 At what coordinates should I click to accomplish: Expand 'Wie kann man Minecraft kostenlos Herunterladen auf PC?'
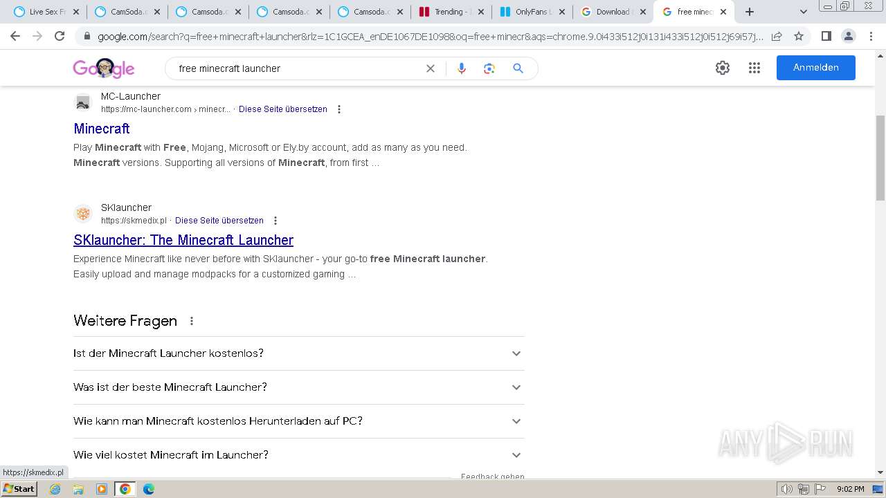point(299,421)
